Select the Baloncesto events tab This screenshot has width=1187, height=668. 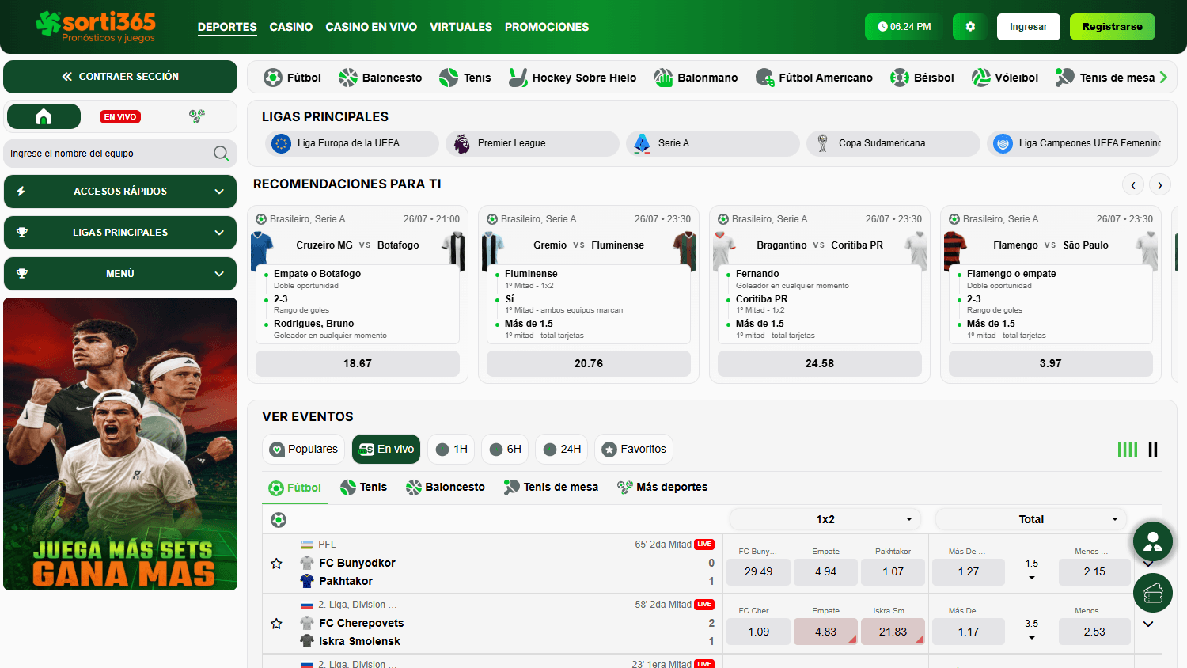point(445,487)
